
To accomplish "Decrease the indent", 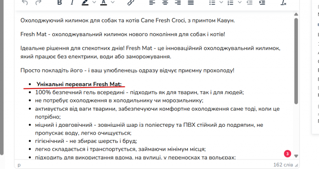I will pyautogui.click(x=249, y=2).
